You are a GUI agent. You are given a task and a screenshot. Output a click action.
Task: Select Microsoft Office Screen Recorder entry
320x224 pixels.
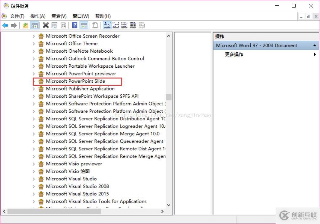click(83, 36)
